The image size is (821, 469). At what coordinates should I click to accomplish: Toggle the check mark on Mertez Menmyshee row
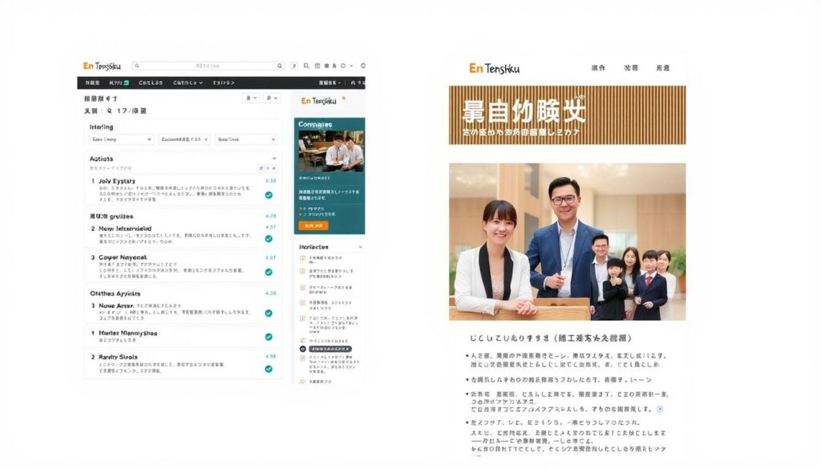coord(269,337)
